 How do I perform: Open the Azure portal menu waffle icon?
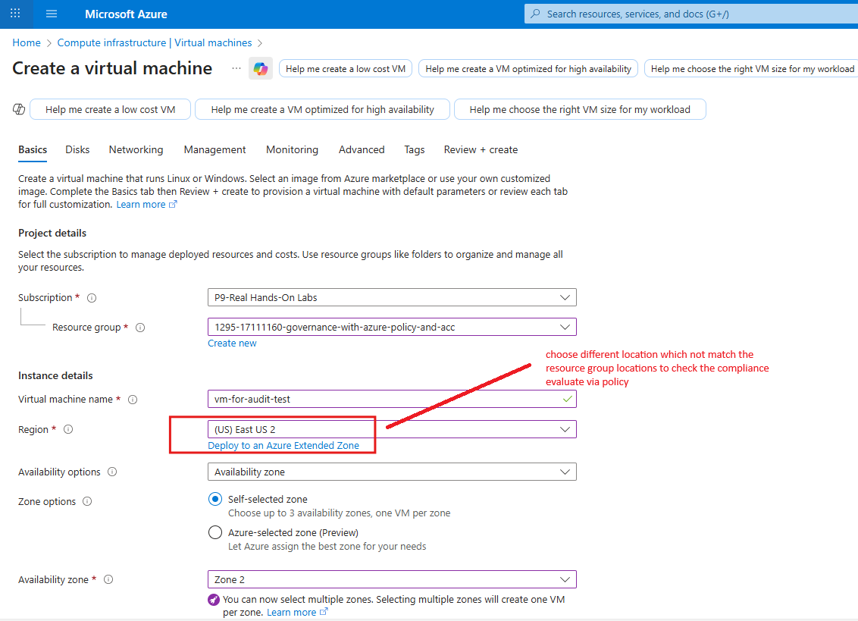(15, 14)
